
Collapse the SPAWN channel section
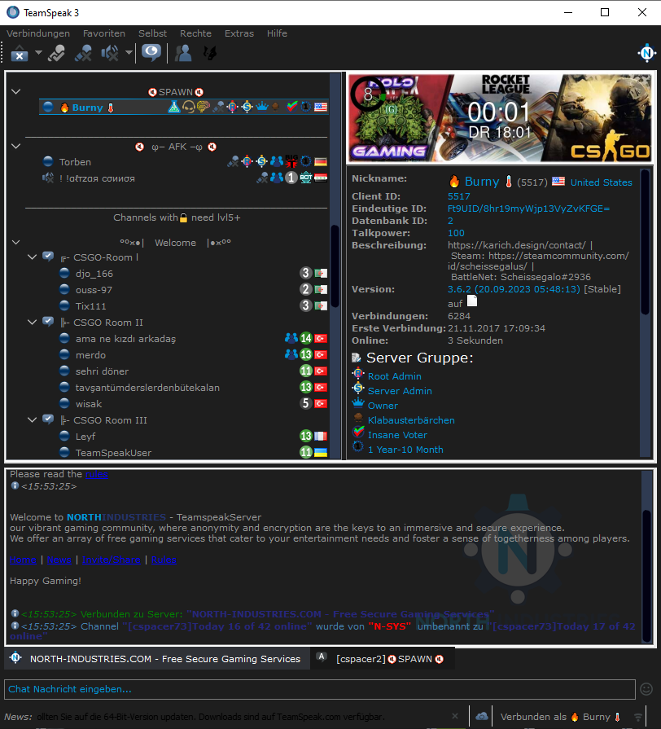point(15,92)
